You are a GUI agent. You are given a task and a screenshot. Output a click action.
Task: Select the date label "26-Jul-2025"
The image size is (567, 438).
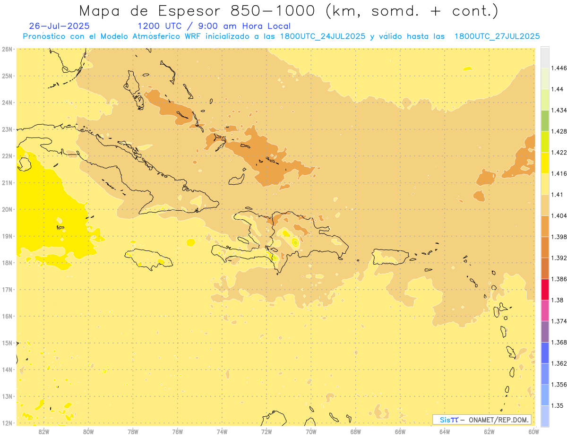(x=59, y=26)
